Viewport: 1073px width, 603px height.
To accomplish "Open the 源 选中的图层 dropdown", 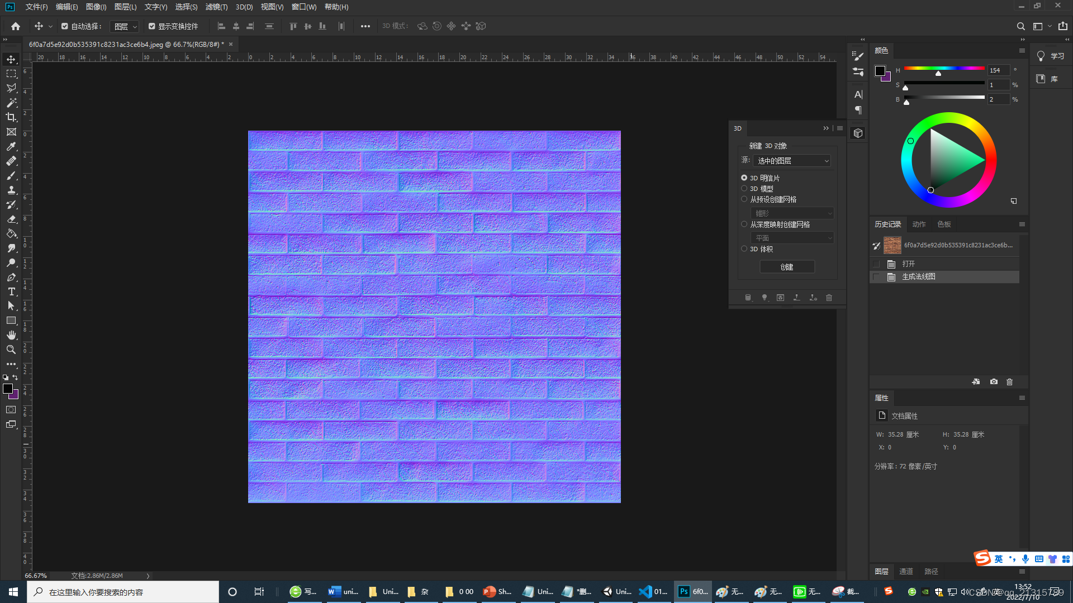I will pyautogui.click(x=792, y=161).
